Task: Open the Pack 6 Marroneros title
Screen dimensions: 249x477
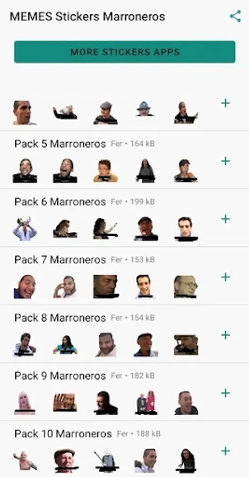Action: pyautogui.click(x=60, y=202)
